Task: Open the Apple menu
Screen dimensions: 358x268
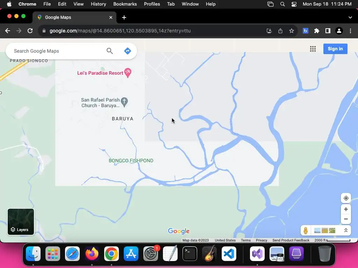Action: (9, 4)
